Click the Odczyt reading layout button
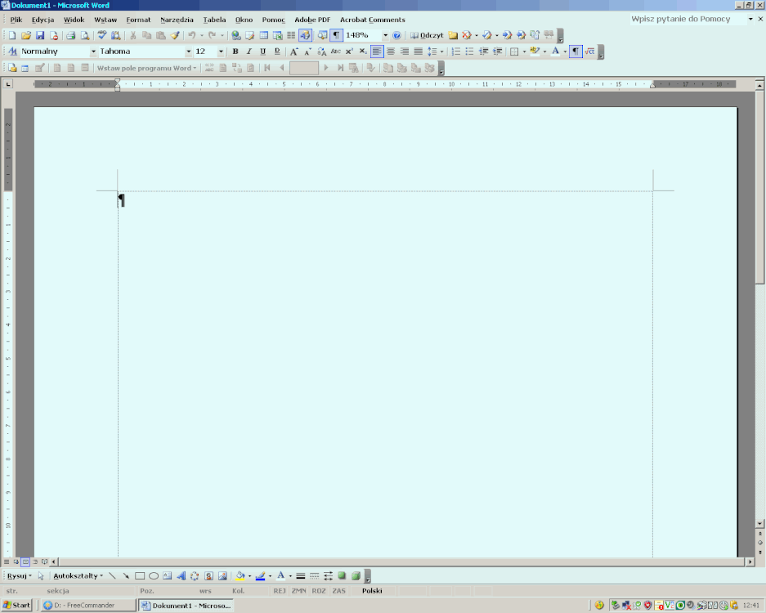 [x=427, y=35]
